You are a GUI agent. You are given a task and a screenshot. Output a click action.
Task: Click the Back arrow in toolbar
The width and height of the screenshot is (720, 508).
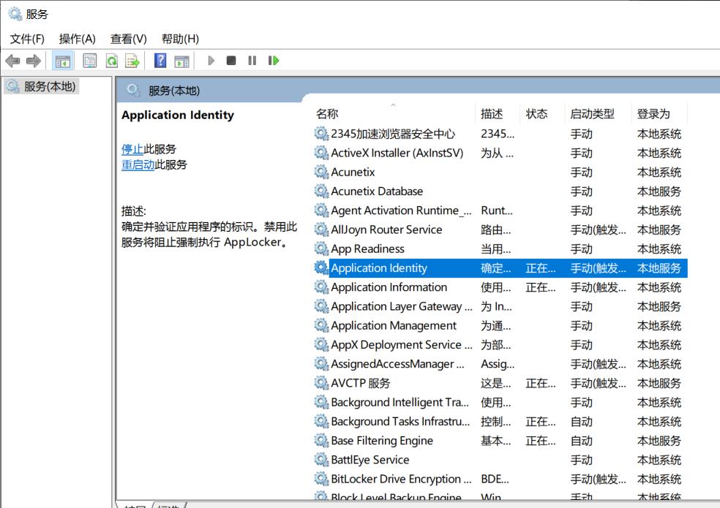pos(12,61)
